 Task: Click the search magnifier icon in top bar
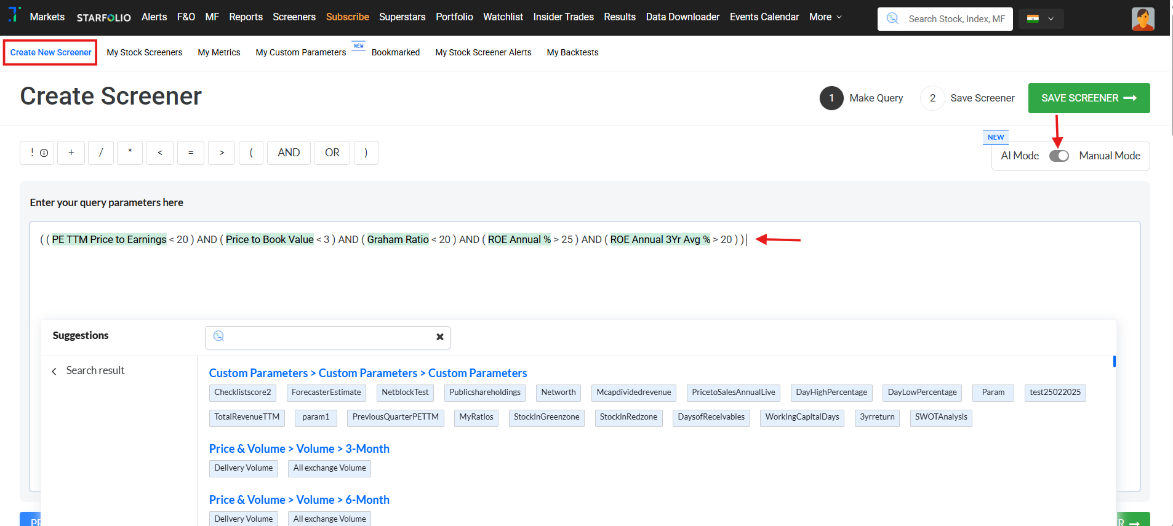click(892, 18)
